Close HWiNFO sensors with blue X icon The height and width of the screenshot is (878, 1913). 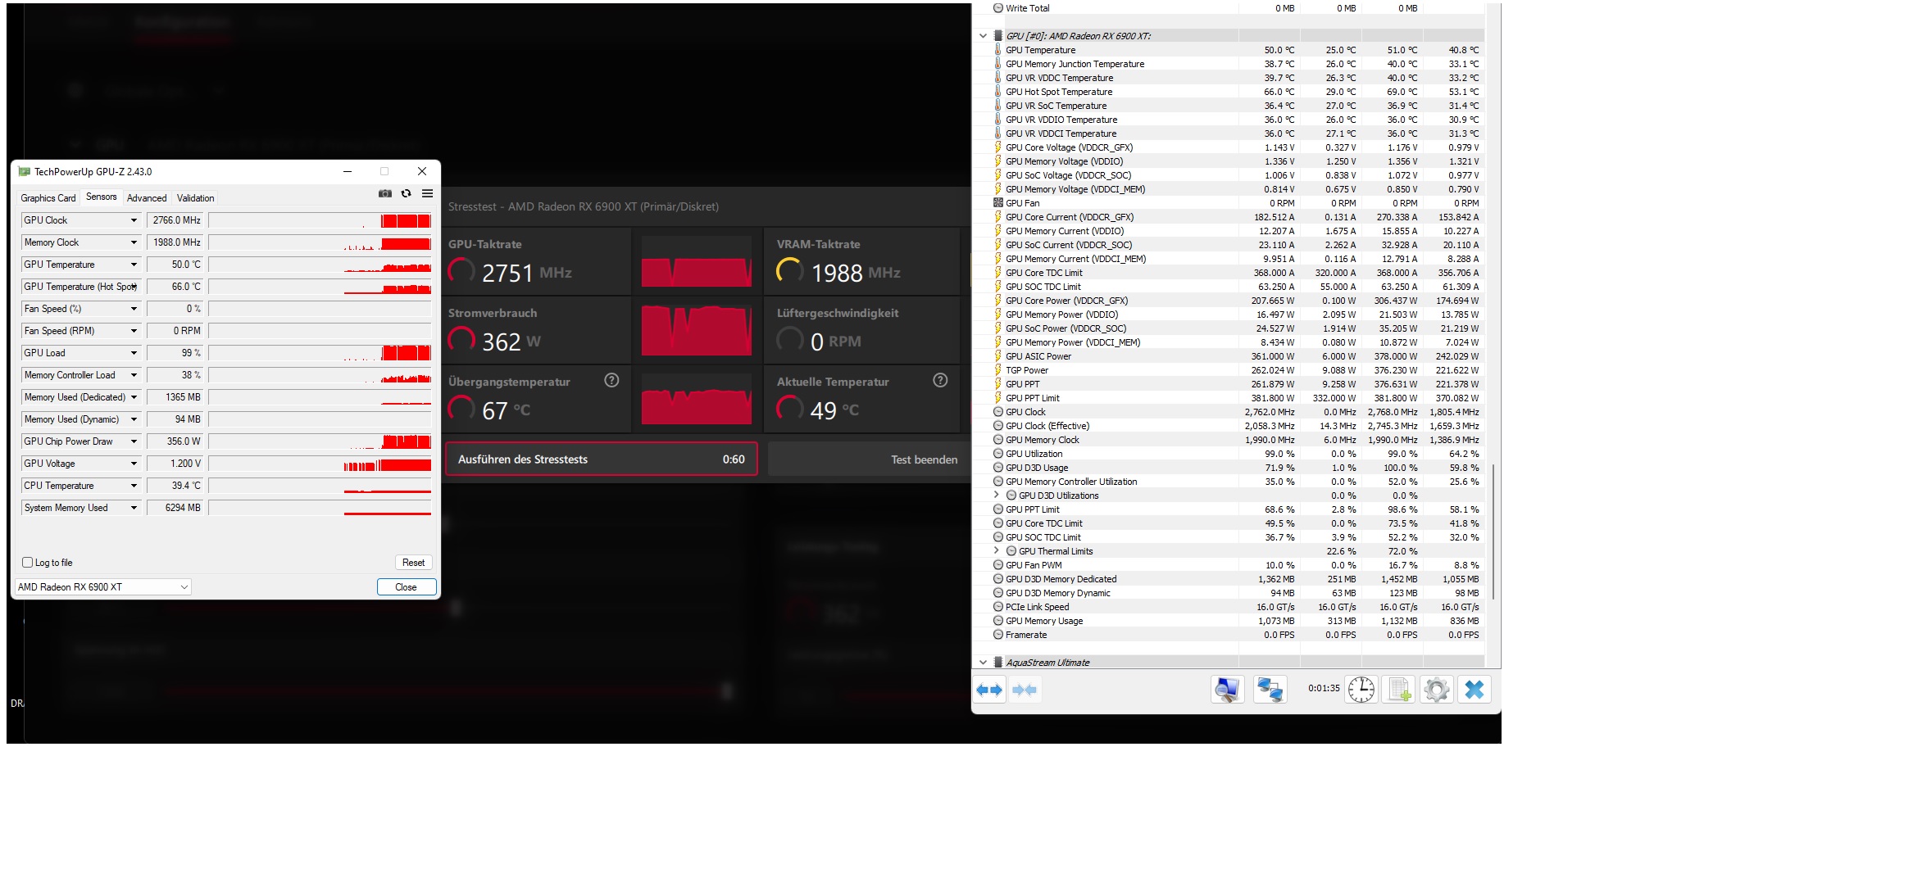coord(1474,690)
